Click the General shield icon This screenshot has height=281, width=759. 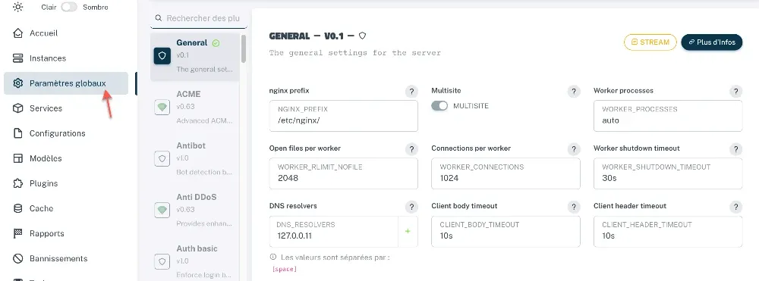[162, 56]
